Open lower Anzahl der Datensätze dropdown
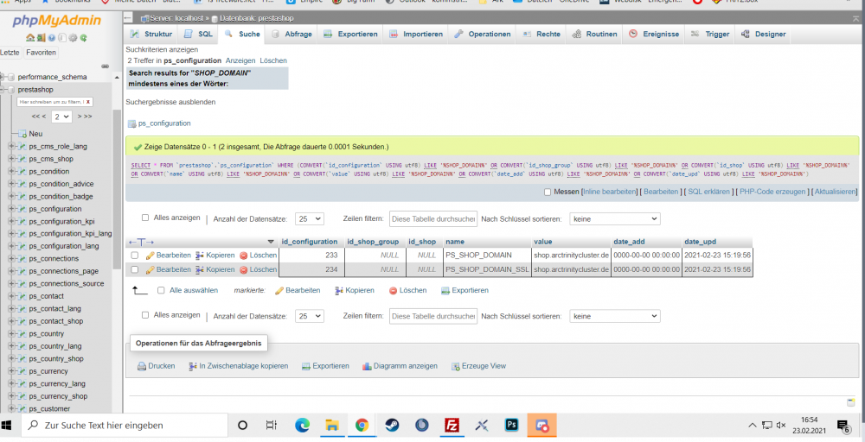The image size is (865, 442). [x=310, y=317]
